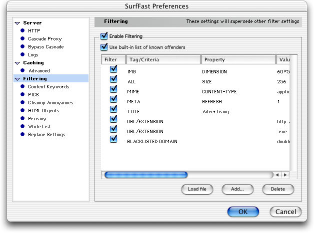Image resolution: width=314 pixels, height=233 pixels.
Task: Click the Value column header
Action: (283, 59)
